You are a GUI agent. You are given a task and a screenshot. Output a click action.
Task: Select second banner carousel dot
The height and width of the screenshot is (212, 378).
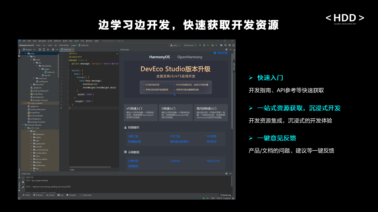coord(177,95)
